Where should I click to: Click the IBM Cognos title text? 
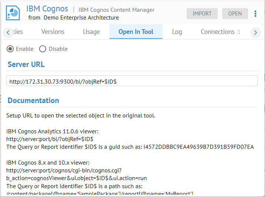(x=47, y=9)
